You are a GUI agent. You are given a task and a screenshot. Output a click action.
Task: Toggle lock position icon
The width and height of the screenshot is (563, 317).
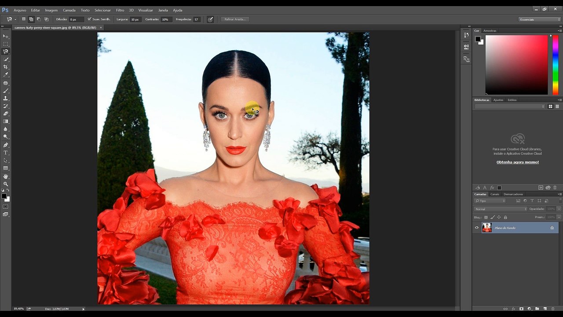tap(499, 217)
